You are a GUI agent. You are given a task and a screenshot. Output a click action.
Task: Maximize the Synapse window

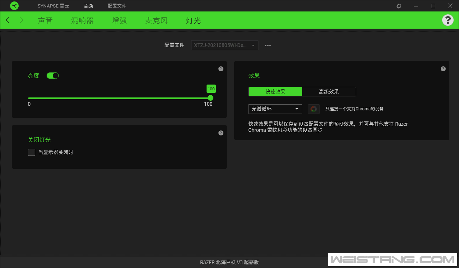tap(433, 6)
